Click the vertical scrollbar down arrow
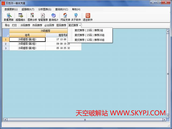Image resolution: width=172 pixels, height=129 pixels. point(168,116)
